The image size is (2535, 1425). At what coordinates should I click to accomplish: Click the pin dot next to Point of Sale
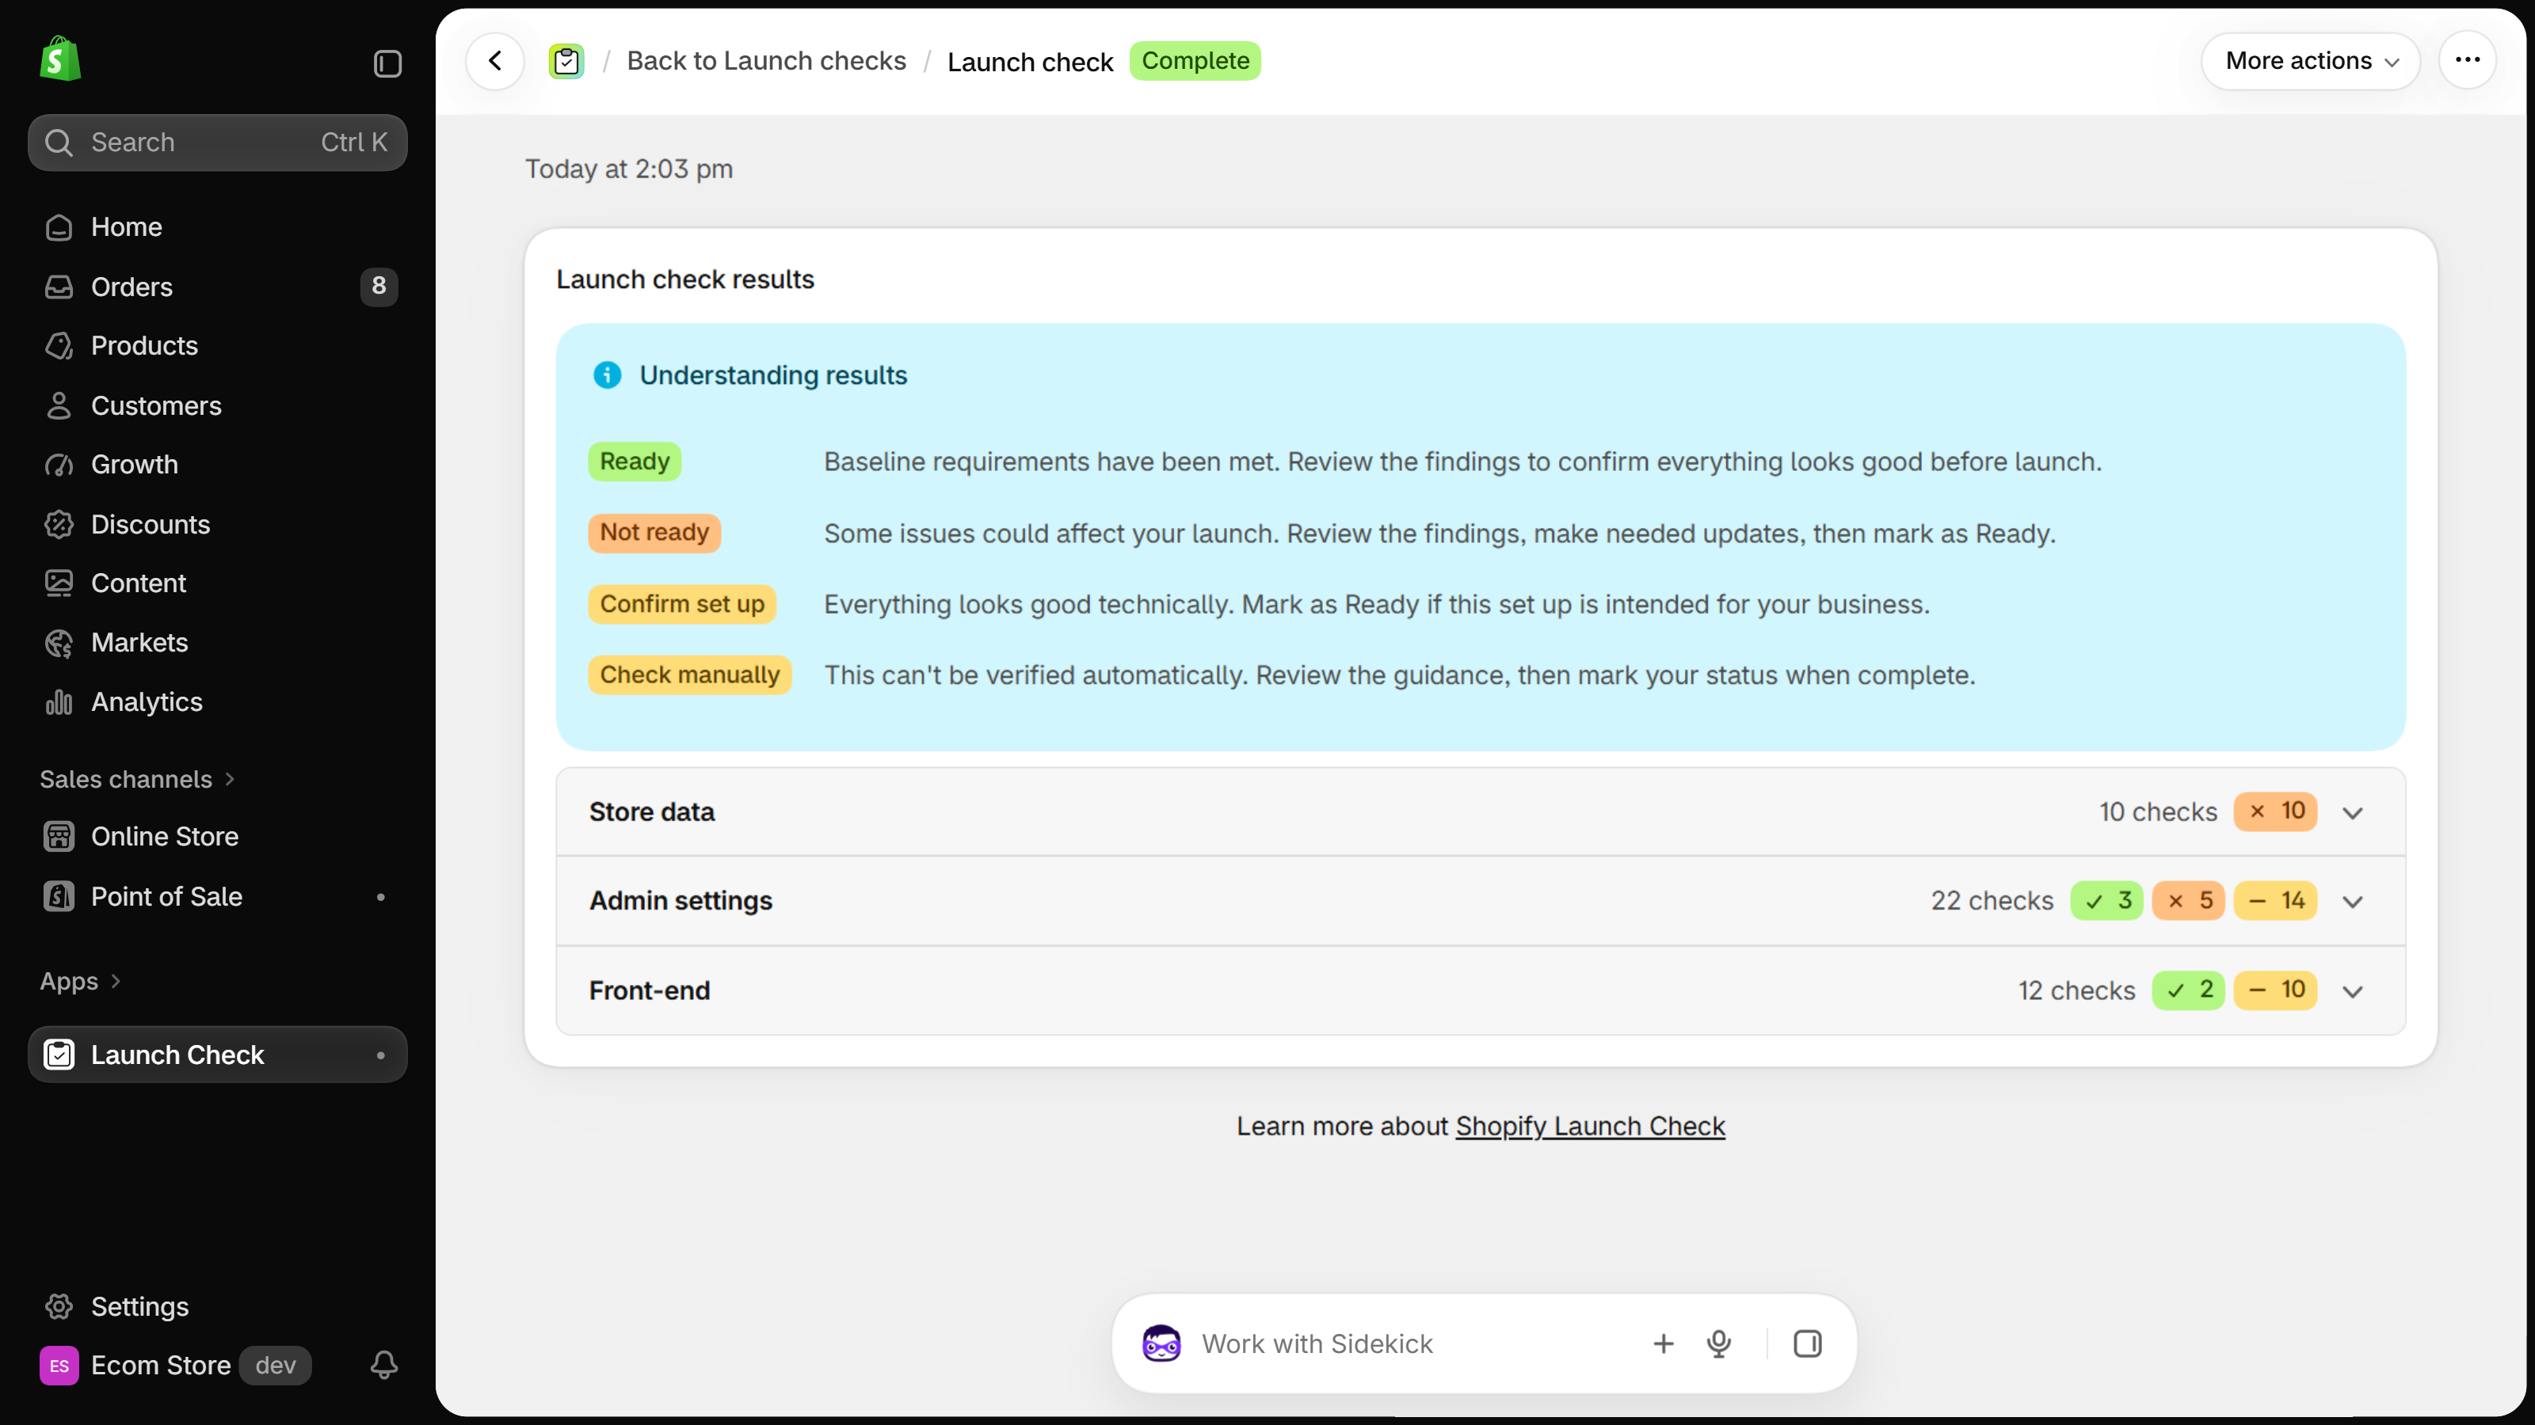[x=381, y=897]
